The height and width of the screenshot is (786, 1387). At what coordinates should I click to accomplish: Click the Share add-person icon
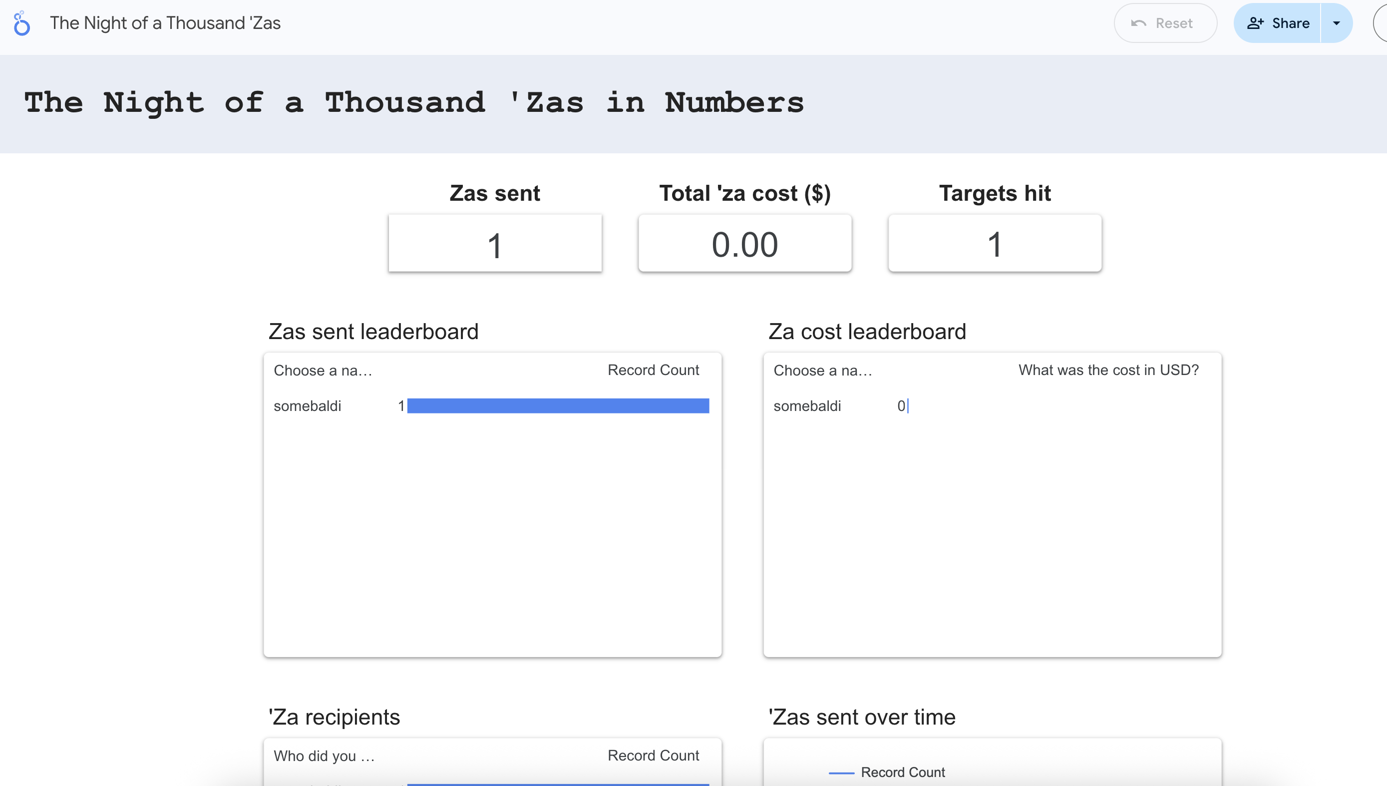1255,23
